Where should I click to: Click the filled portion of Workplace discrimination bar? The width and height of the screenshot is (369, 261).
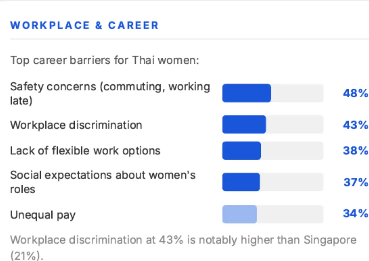pos(244,125)
